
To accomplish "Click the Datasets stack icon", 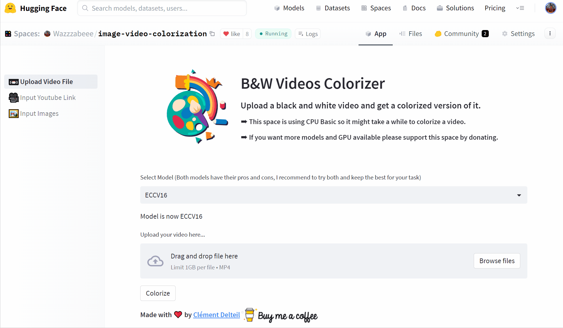I will tap(318, 8).
